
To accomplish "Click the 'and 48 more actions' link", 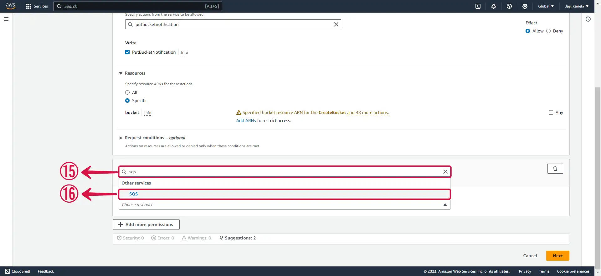I will [368, 112].
